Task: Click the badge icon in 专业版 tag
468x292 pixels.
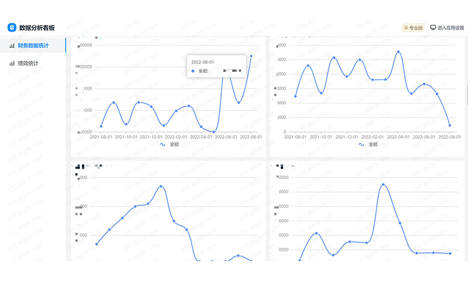Action: [406, 27]
